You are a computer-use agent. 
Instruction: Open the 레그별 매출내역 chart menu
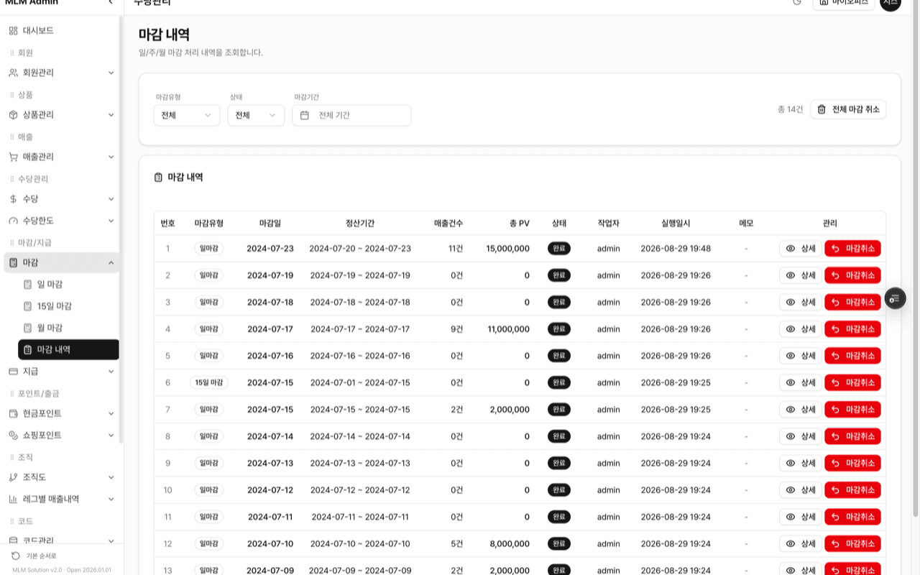61,499
